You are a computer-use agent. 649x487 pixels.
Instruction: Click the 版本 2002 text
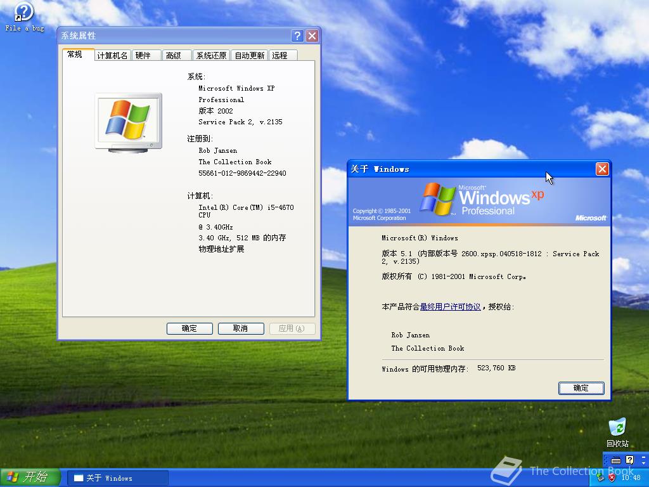coord(215,110)
